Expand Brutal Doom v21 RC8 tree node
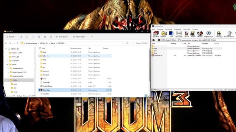 [x=8, y=72]
